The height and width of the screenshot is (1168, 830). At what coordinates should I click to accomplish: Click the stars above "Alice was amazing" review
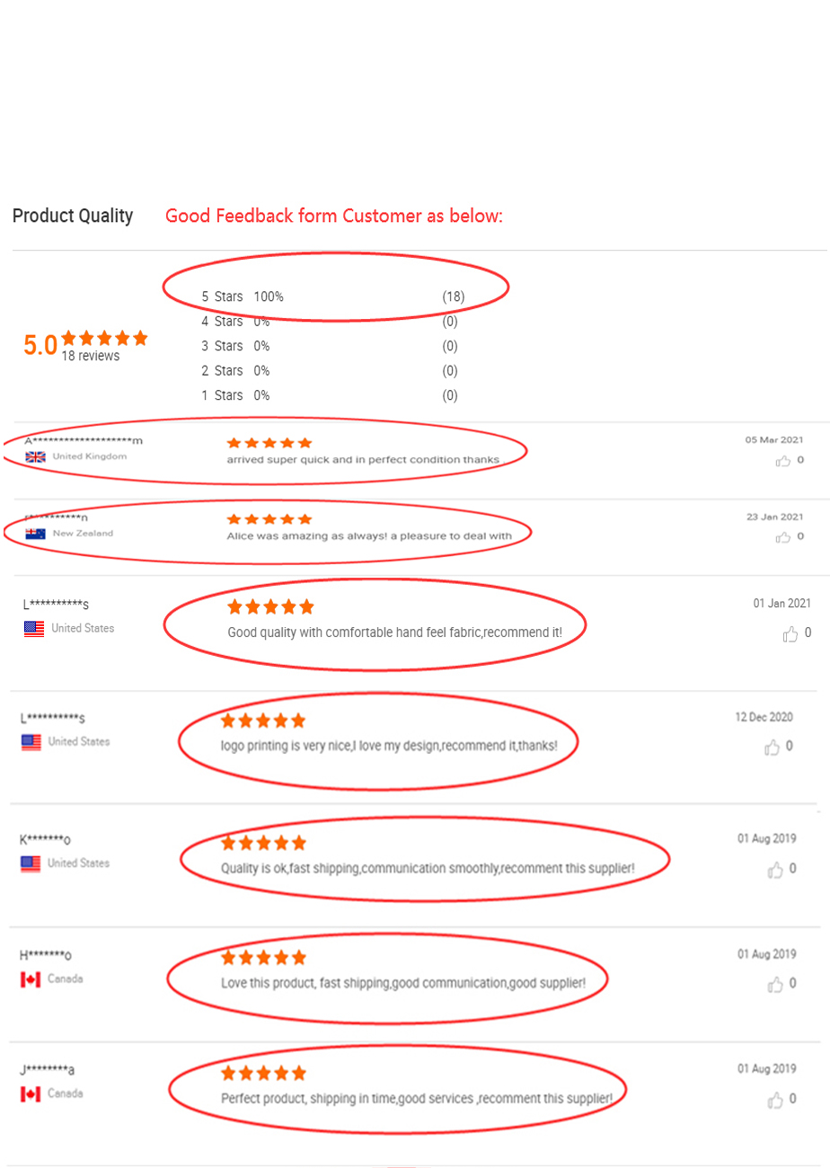point(269,519)
